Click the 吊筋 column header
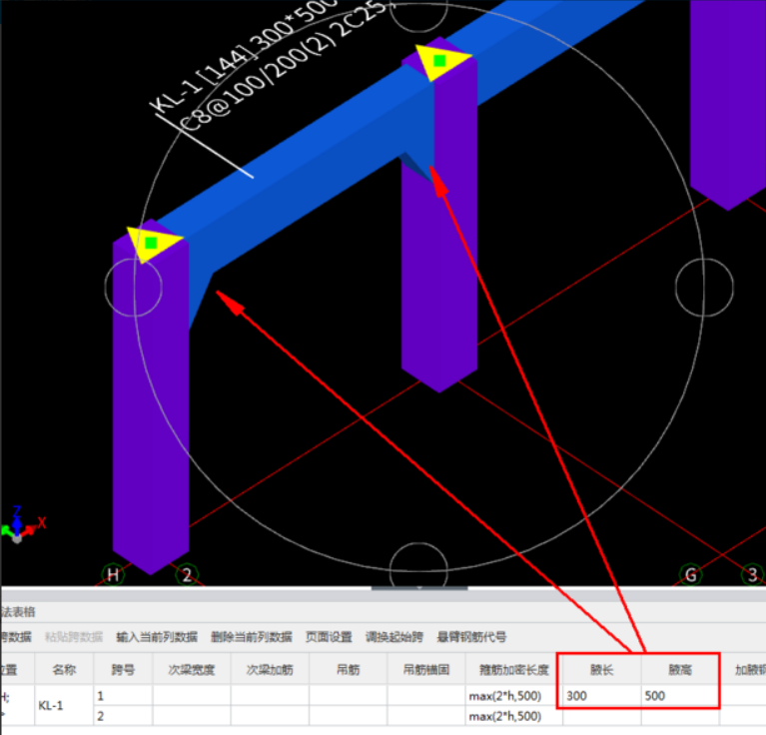766x735 pixels. coord(348,669)
